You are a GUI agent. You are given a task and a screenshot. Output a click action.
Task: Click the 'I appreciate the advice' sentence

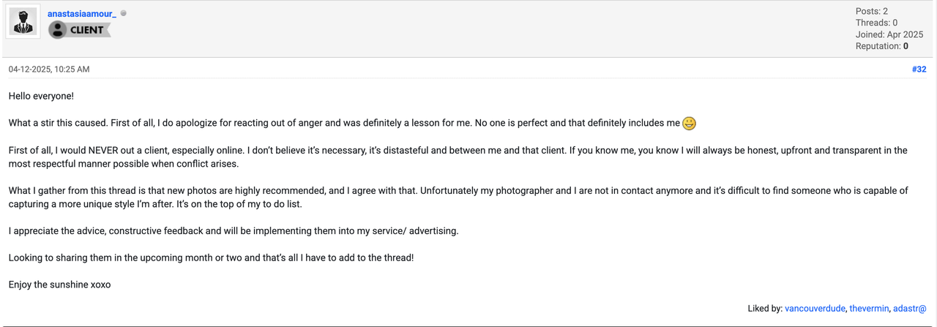click(x=234, y=230)
